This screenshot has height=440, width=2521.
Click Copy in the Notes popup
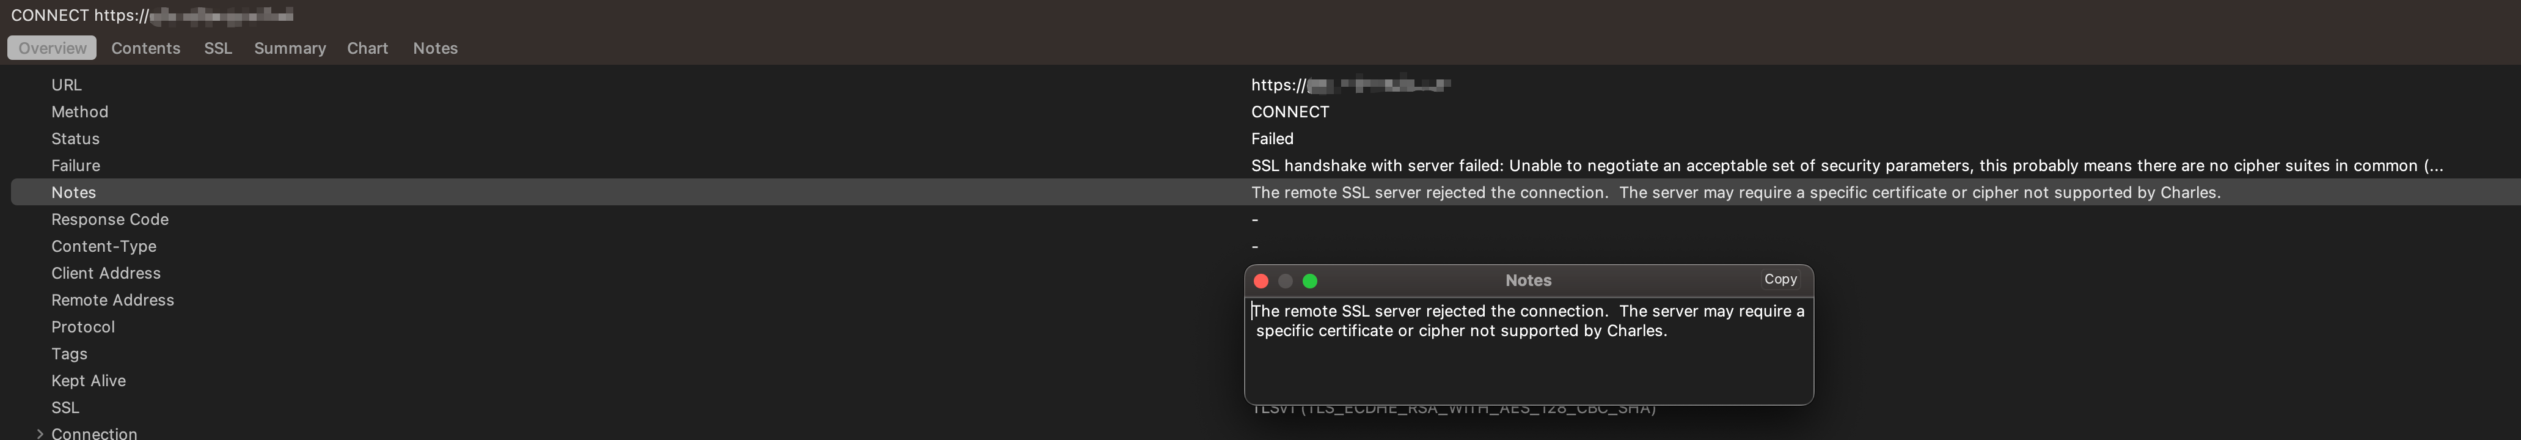(x=1780, y=280)
